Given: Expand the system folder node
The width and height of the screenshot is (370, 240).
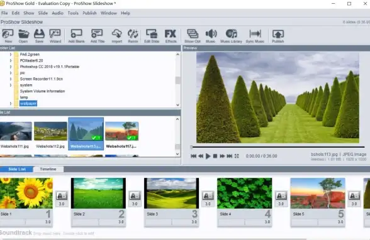Looking at the screenshot, I should 11,85.
